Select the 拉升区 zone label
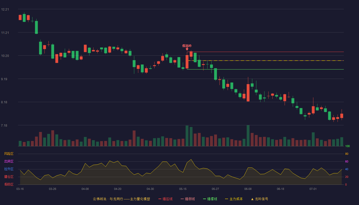The width and height of the screenshot is (359, 205). pos(9,169)
